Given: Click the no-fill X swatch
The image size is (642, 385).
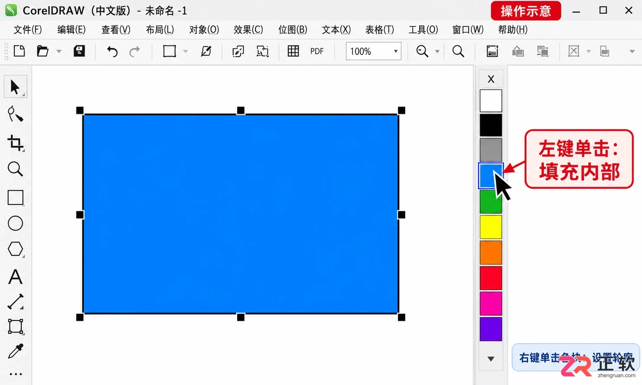Looking at the screenshot, I should click(x=491, y=79).
